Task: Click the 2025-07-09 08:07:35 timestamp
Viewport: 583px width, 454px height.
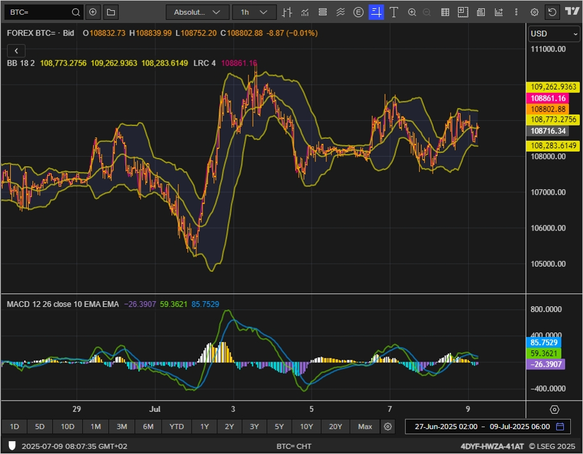Action: click(x=75, y=446)
